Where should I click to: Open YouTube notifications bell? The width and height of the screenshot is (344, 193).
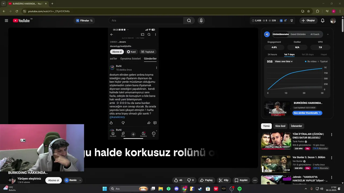(322, 21)
